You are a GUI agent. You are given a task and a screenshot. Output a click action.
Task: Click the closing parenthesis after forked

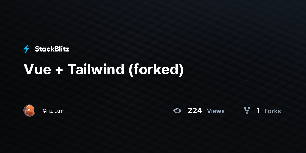pos(181,70)
